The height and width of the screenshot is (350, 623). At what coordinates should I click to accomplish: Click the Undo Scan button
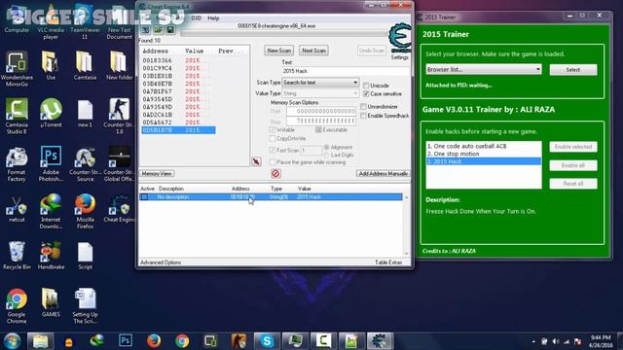coord(372,51)
